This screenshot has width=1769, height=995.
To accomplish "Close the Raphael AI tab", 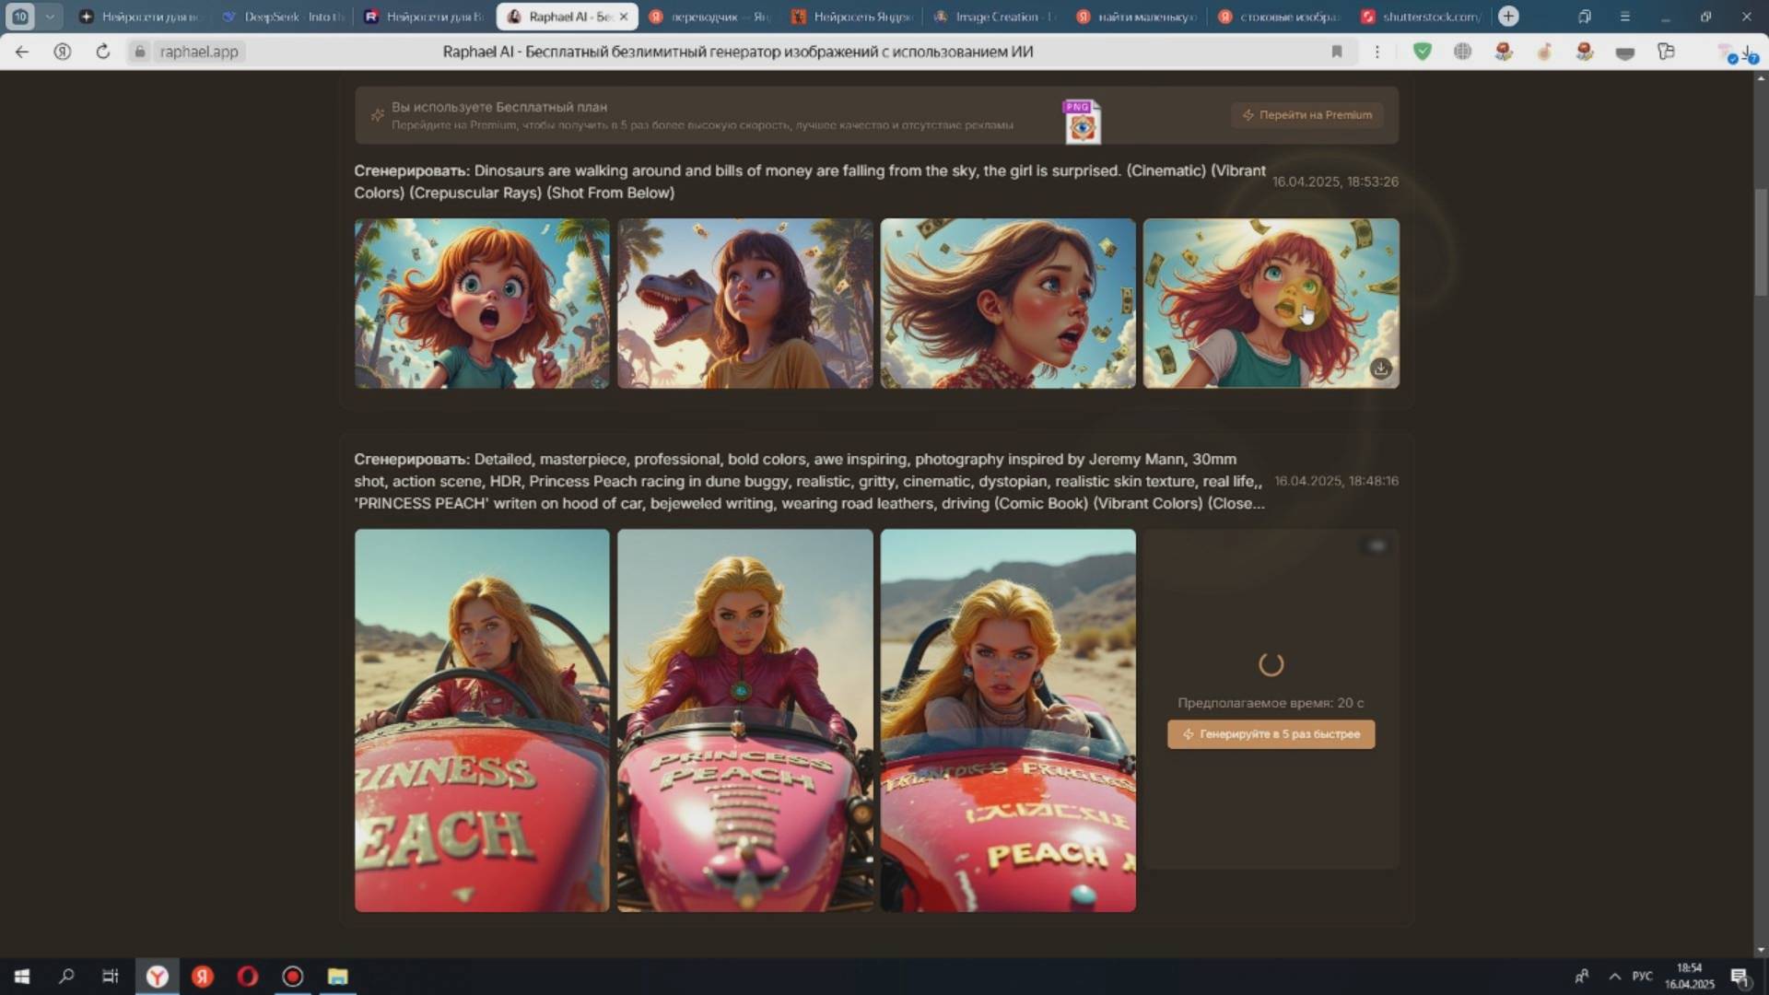I will [624, 17].
